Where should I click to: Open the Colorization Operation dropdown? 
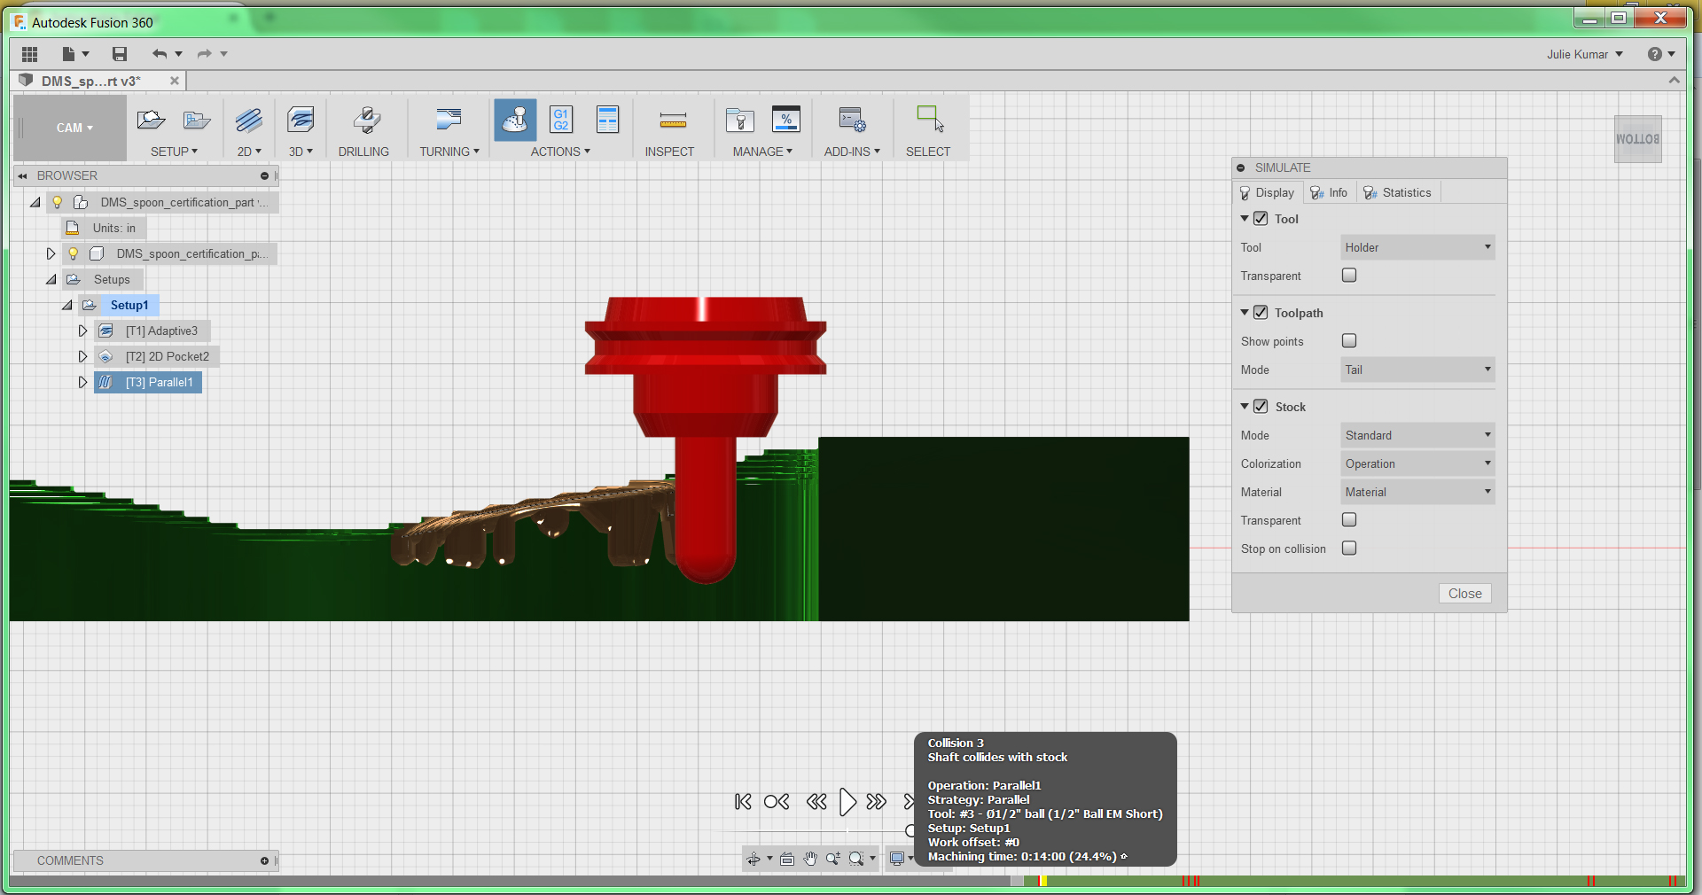click(1417, 463)
